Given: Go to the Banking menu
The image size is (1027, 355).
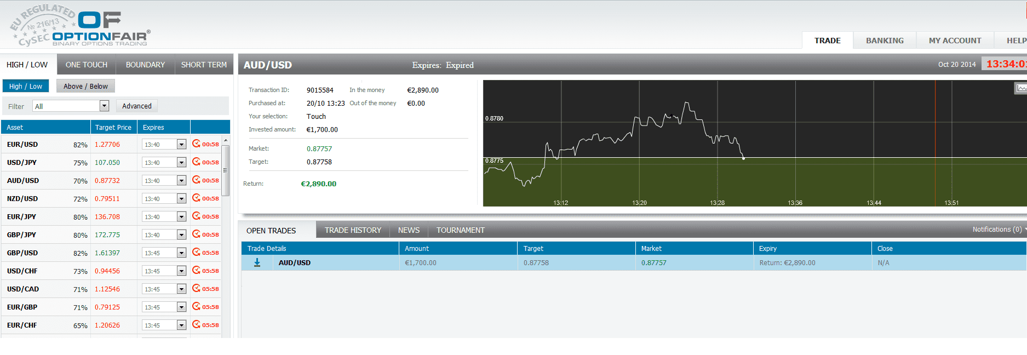Looking at the screenshot, I should [885, 41].
